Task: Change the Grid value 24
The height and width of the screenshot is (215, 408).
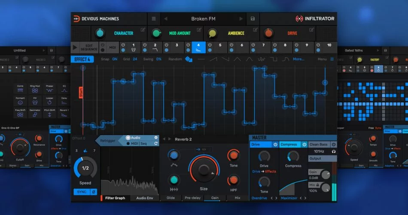Action: (135, 59)
